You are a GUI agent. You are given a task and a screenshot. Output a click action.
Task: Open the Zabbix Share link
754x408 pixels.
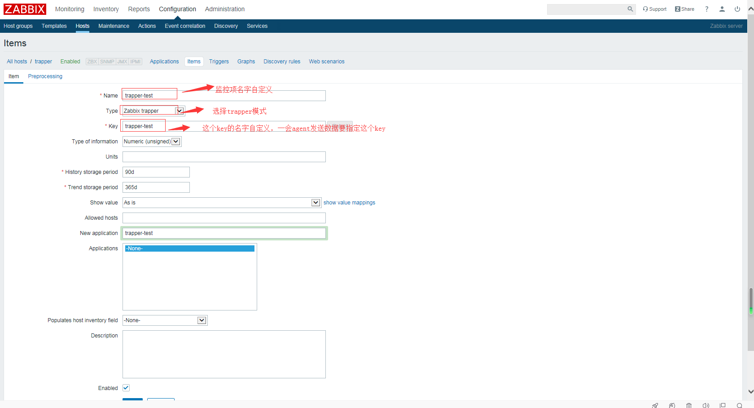(x=684, y=9)
